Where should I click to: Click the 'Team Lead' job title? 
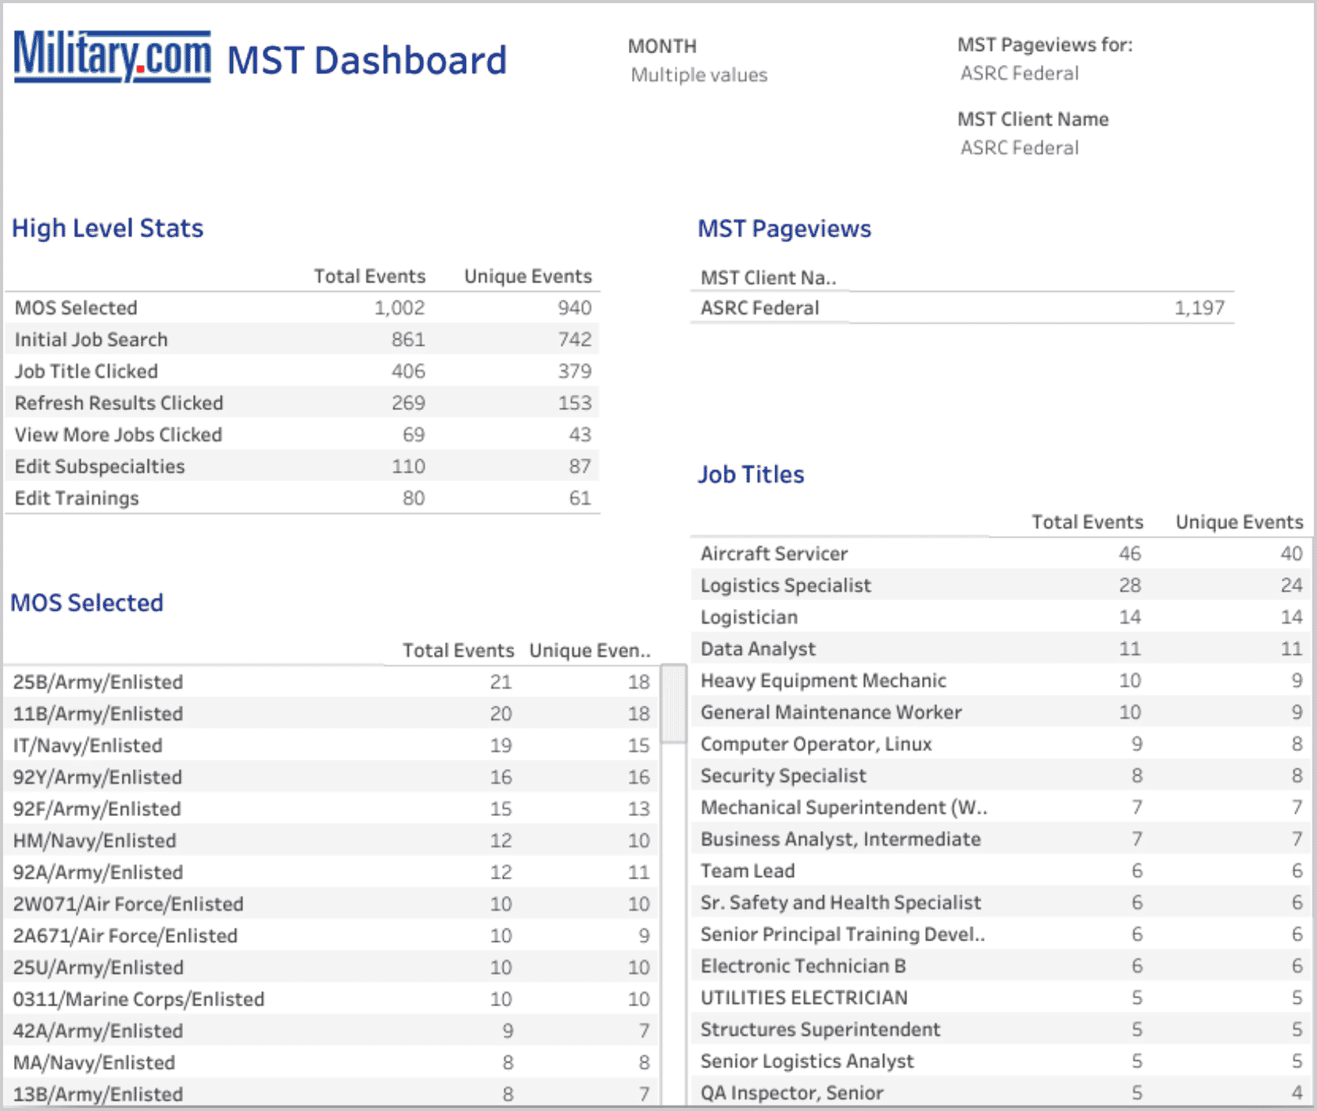[x=747, y=871]
